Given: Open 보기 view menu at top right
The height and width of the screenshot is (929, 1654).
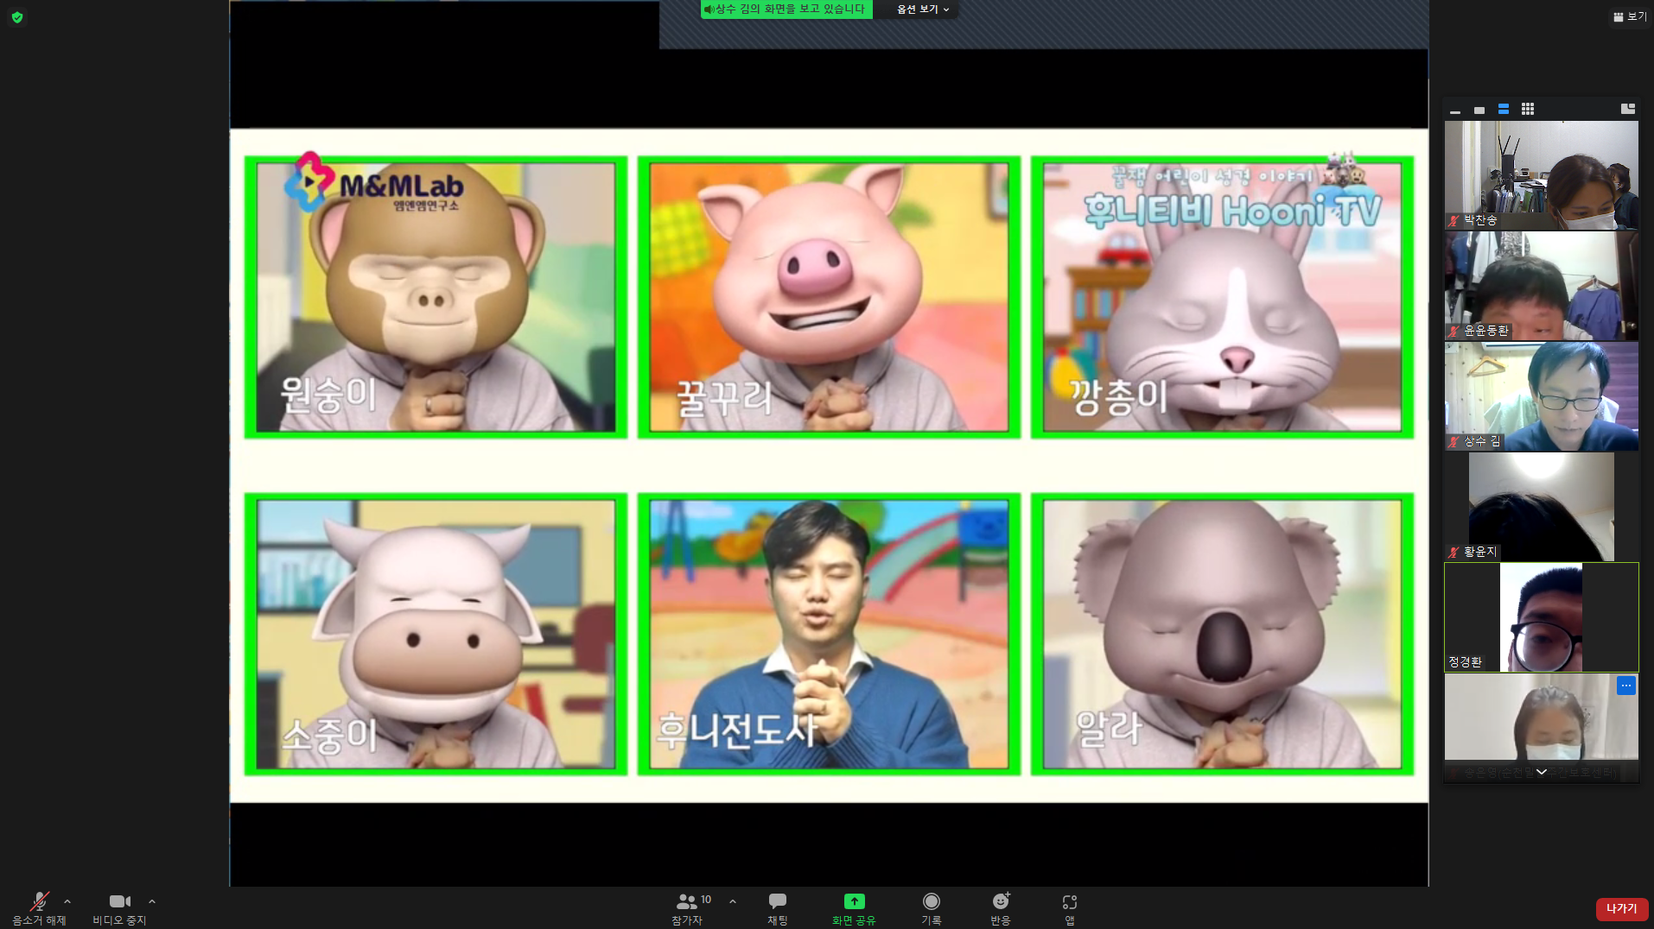Looking at the screenshot, I should [1630, 16].
